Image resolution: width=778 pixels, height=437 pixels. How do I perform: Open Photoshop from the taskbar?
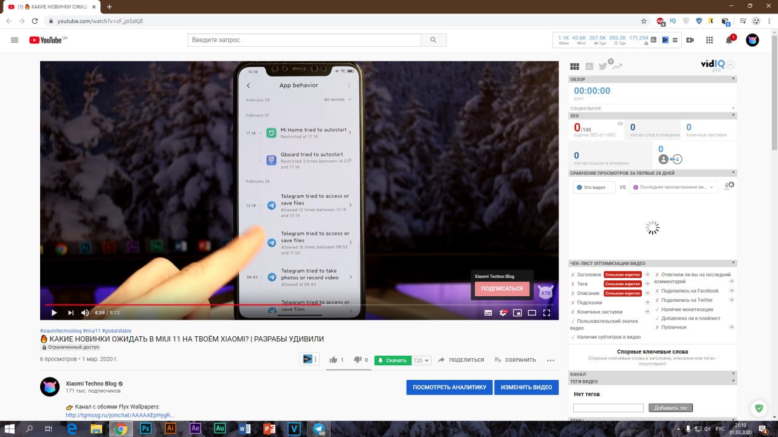[146, 429]
